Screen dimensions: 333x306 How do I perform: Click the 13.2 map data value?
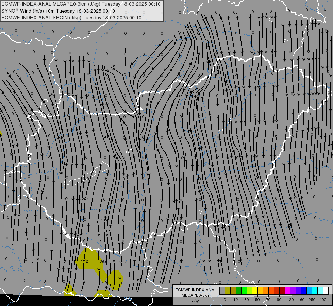tap(104, 220)
